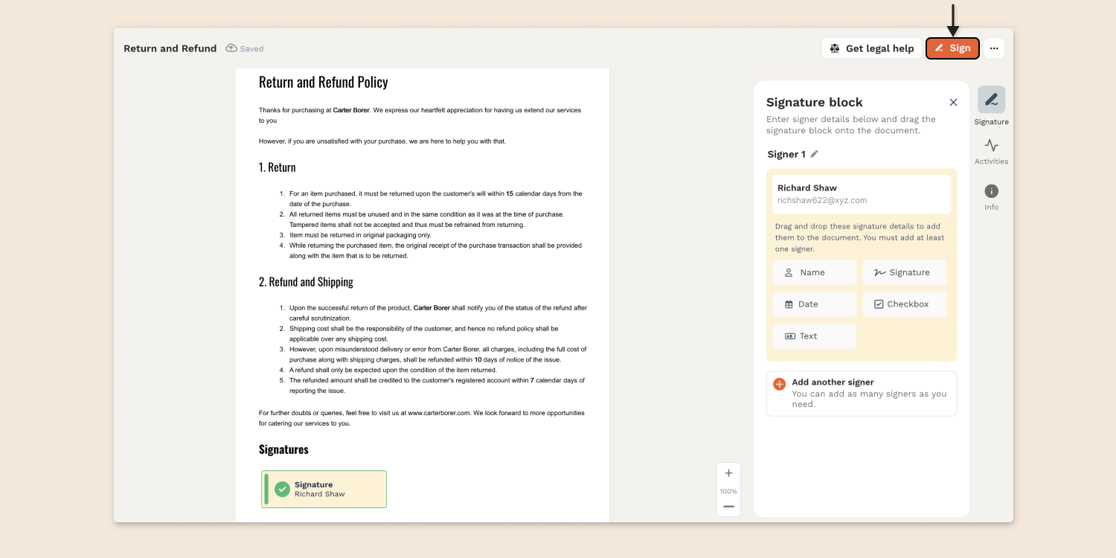Zoom in with the plus button
The width and height of the screenshot is (1116, 558).
[728, 473]
